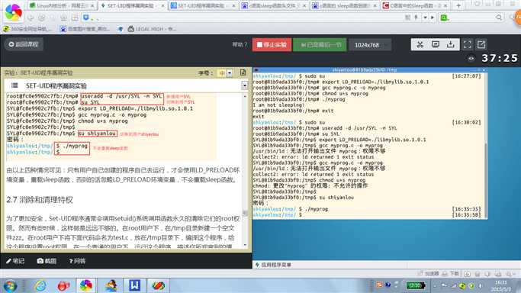Click the terminal window title bar

(x=369, y=69)
